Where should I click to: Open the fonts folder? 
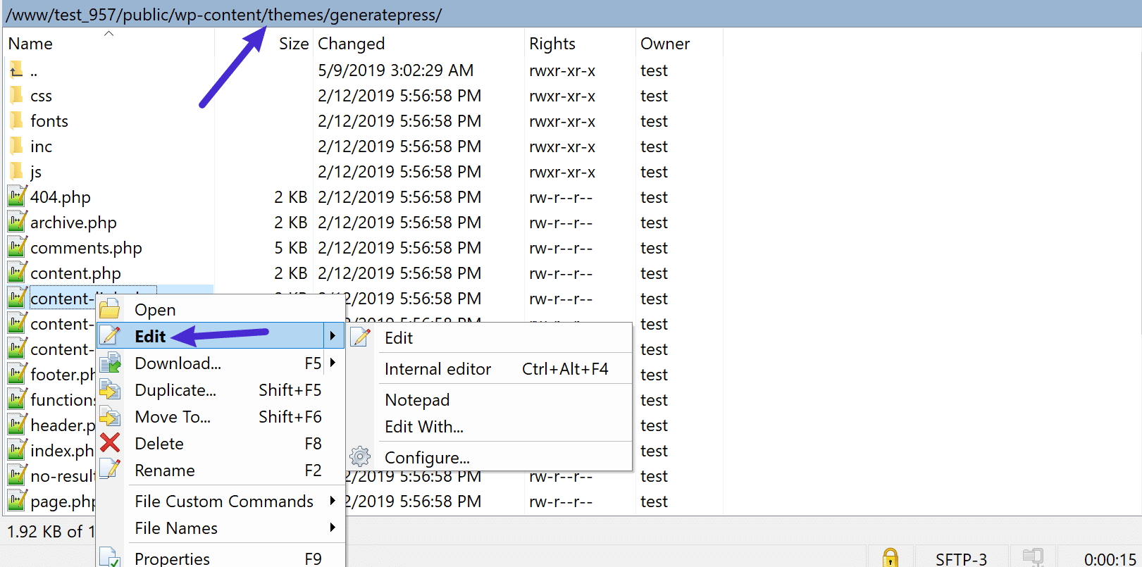coord(49,121)
